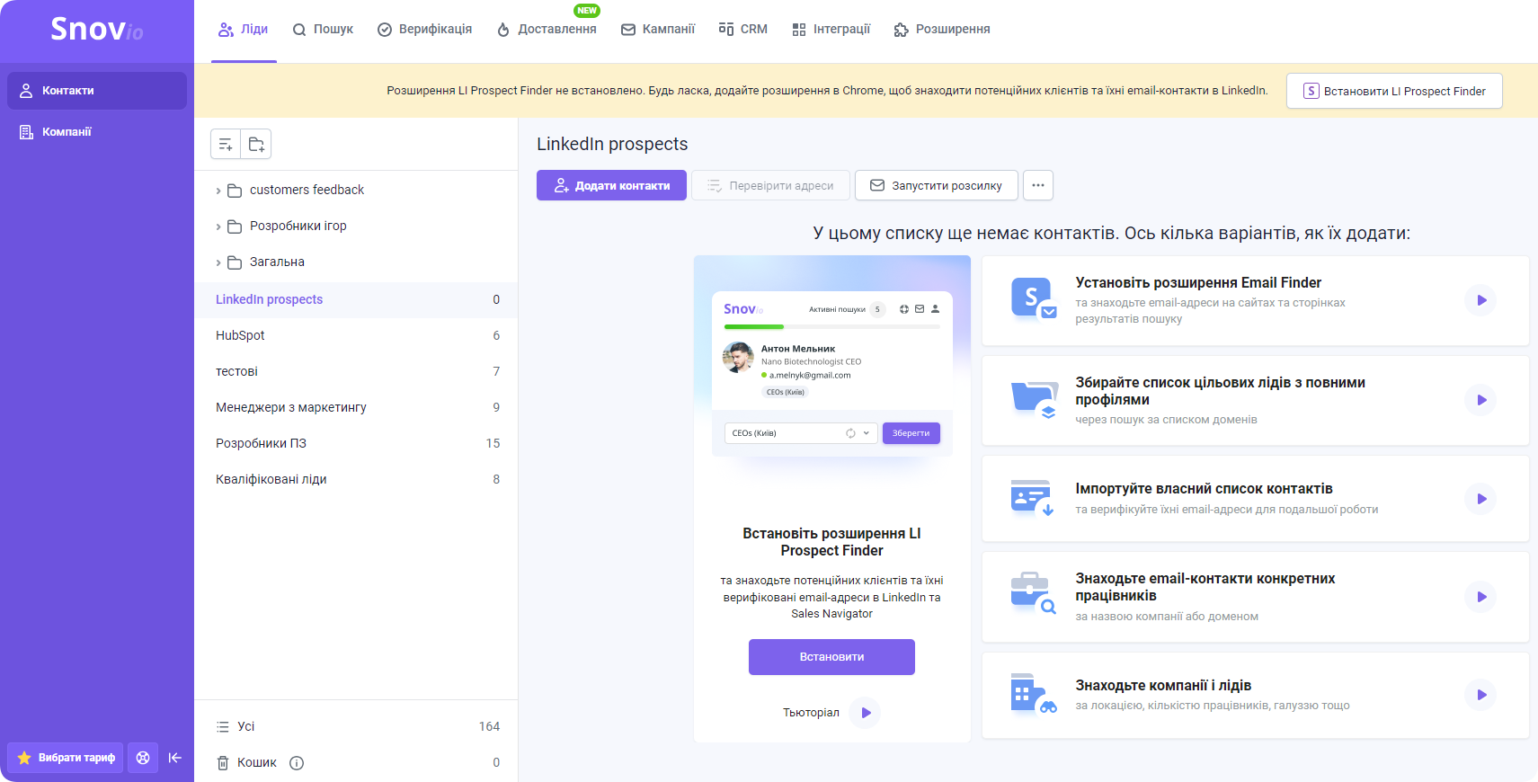Image resolution: width=1538 pixels, height=782 pixels.
Task: Click the support lifebuoy icon
Action: pyautogui.click(x=143, y=758)
